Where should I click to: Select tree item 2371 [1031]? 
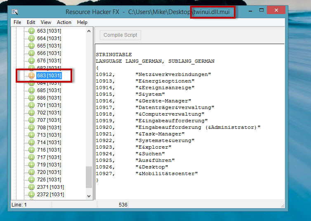click(51, 187)
